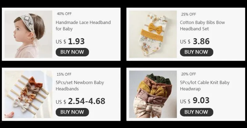
Task: Open the Cotton Baby Bibs Bow Headband Set title
Action: tap(203, 25)
